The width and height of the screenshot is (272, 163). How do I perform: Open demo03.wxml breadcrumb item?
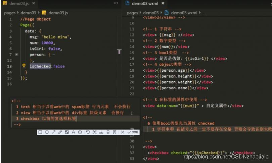click(184, 13)
